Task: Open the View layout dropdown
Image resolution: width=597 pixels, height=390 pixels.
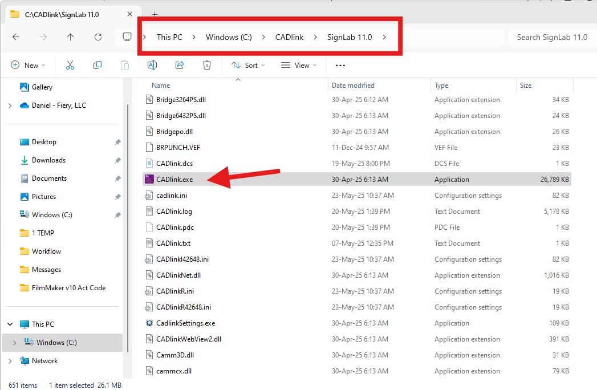Action: click(299, 65)
